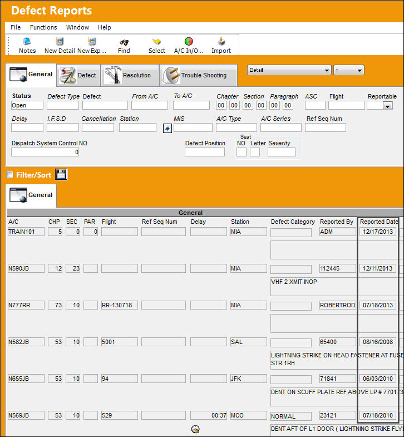Click the New Exp... toolbar icon
This screenshot has width=404, height=437.
(x=92, y=42)
